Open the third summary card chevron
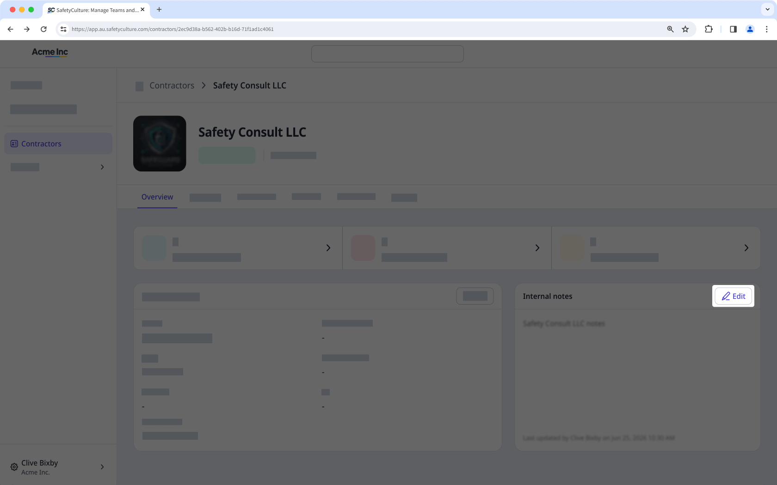 [x=746, y=248]
